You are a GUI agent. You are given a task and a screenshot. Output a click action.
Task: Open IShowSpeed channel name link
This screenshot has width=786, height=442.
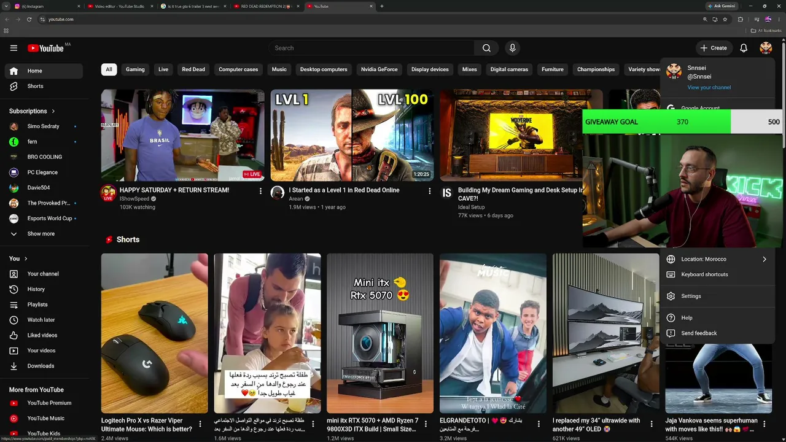(x=134, y=199)
